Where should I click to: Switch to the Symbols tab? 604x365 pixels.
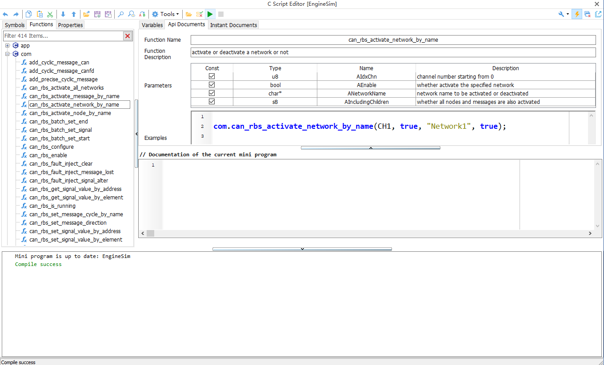pos(15,25)
